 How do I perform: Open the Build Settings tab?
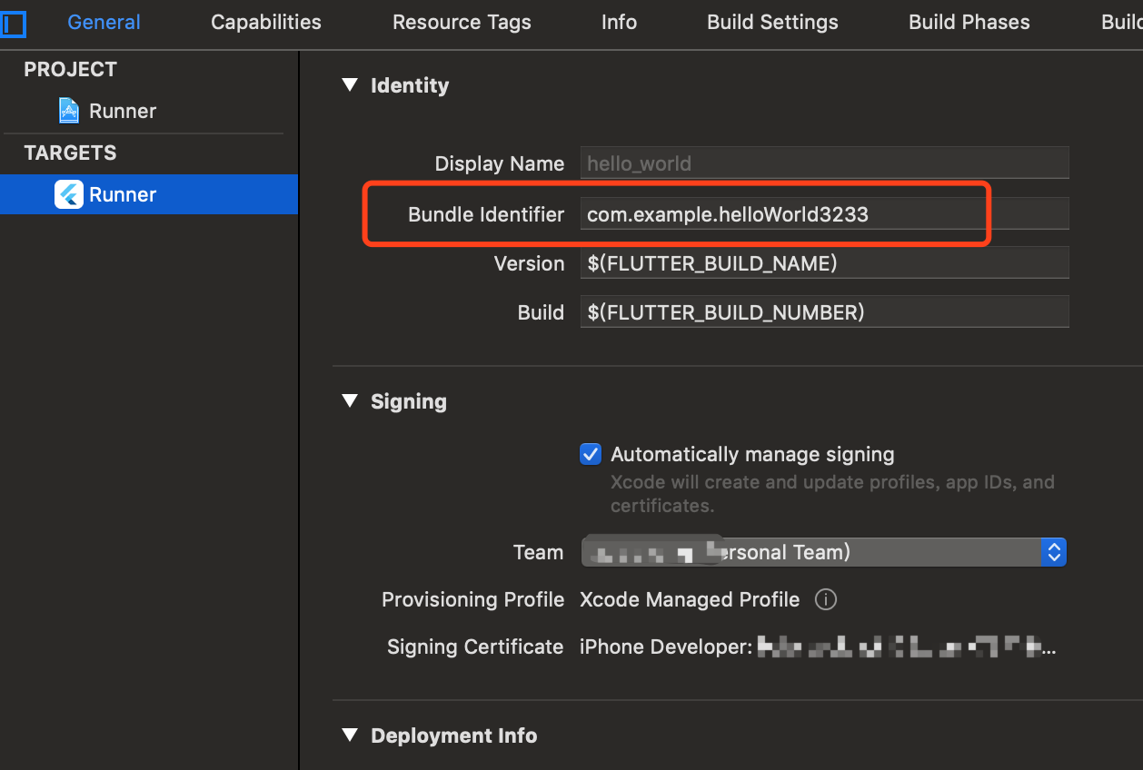(x=772, y=23)
